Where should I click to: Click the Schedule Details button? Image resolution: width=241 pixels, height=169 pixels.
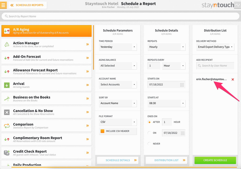[x=118, y=160]
